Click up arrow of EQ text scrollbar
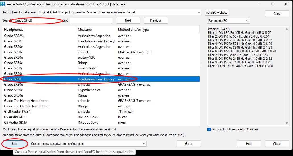This screenshot has width=293, height=156. point(287,29)
